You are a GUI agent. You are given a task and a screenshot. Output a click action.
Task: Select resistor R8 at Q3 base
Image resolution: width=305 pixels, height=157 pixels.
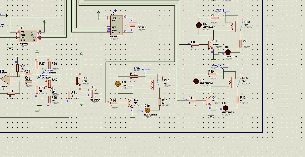pos(195,45)
